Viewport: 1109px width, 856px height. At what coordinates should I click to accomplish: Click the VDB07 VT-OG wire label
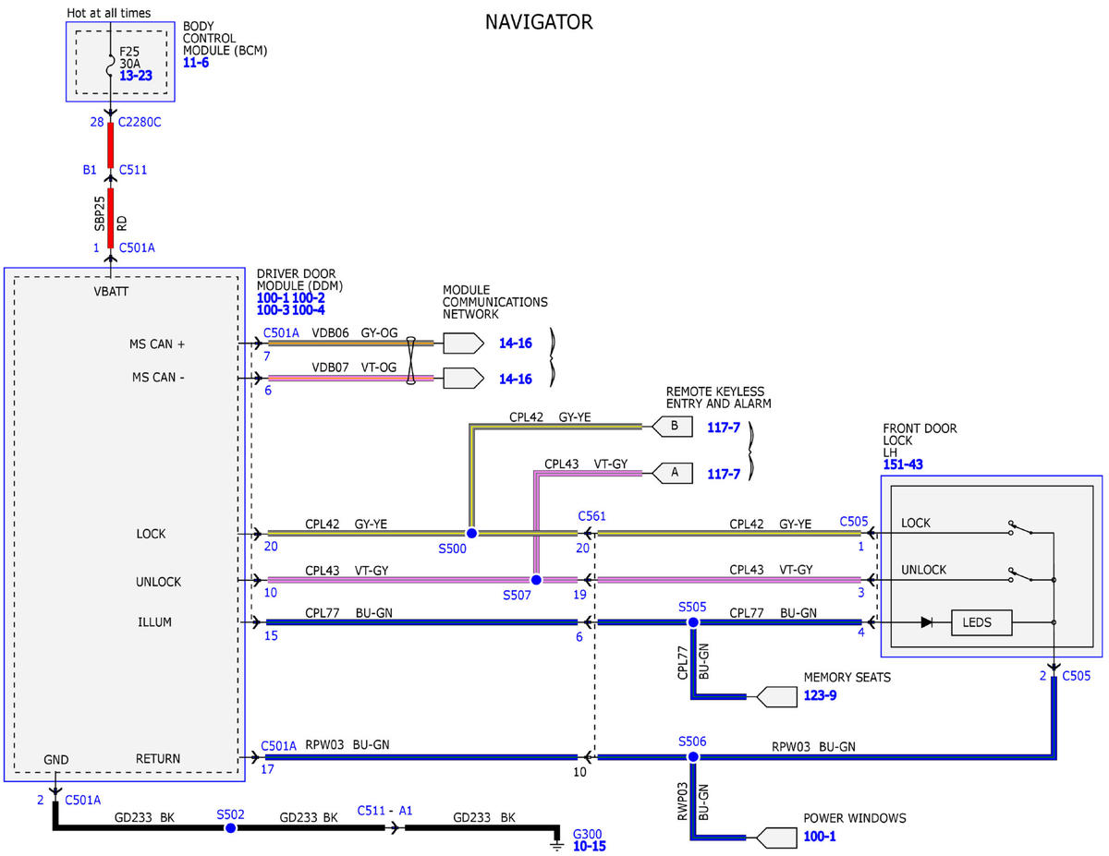(x=354, y=367)
